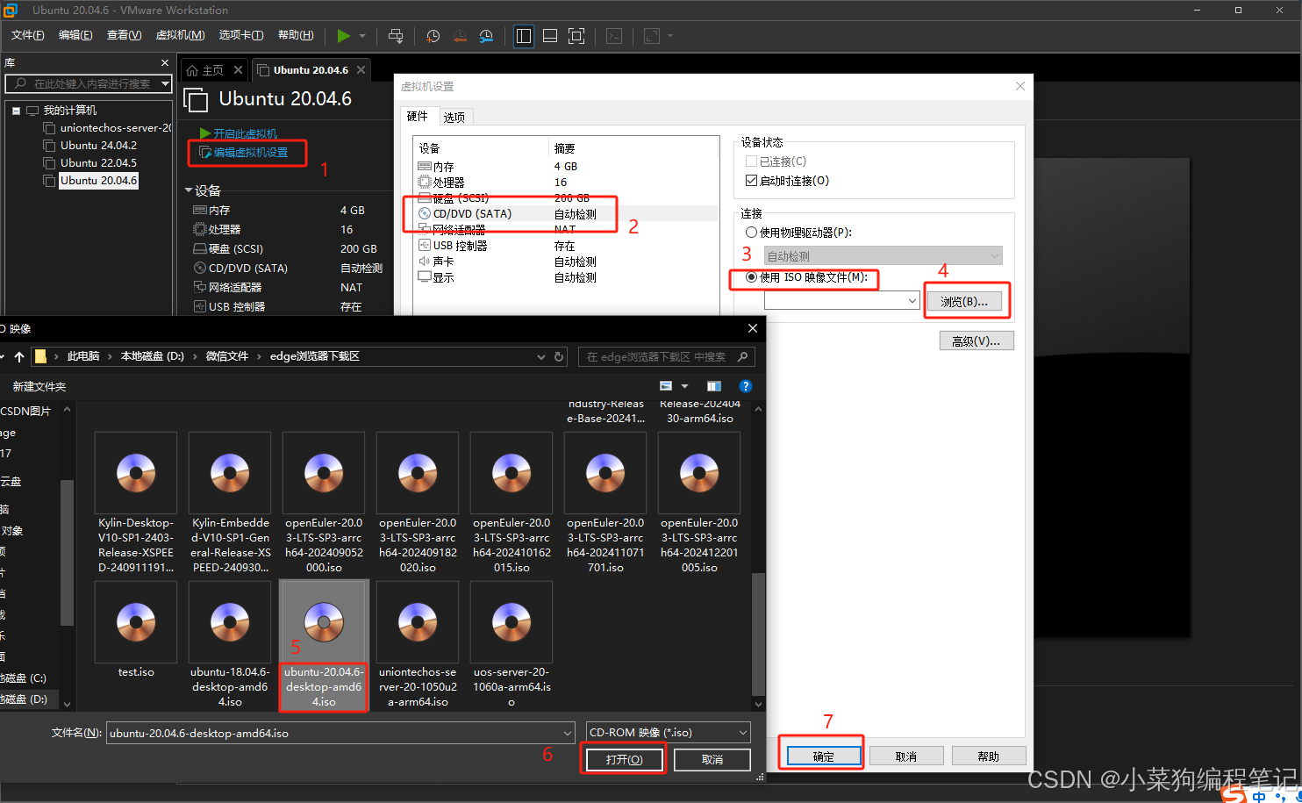This screenshot has width=1302, height=803.
Task: Open snapshot manager toolbar icon
Action: [x=486, y=36]
